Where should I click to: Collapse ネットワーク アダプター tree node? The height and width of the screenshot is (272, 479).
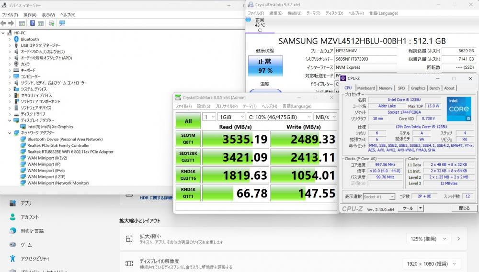pos(10,133)
